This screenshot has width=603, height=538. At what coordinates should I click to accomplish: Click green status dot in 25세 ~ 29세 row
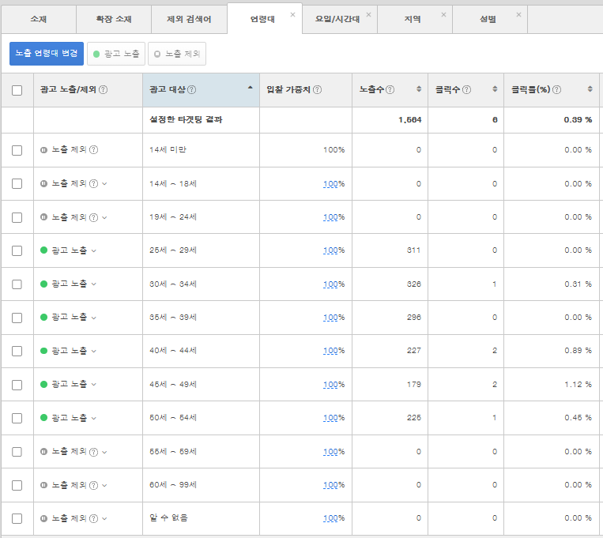coord(43,250)
